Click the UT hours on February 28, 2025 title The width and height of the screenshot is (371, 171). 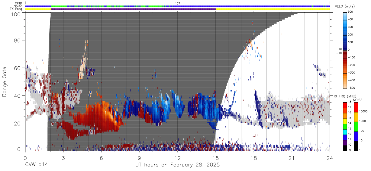coord(177,165)
